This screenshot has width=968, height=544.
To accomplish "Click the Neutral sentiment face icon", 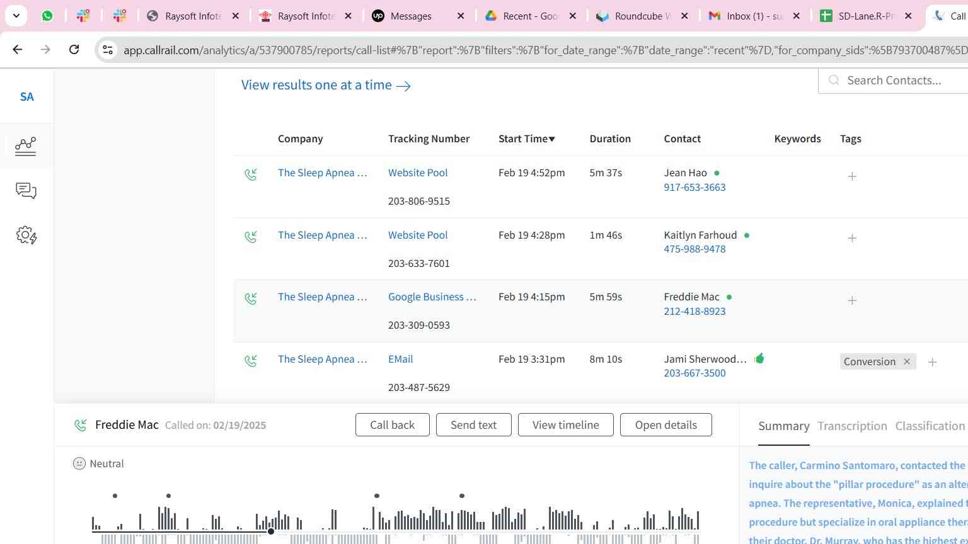I will point(79,463).
